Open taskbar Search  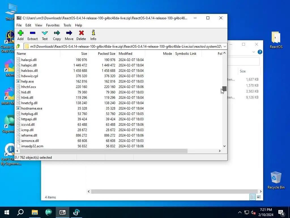[20, 212]
